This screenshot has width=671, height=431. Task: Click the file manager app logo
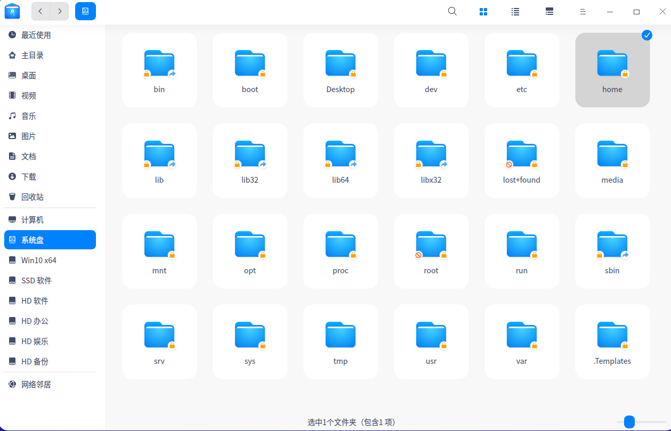click(12, 11)
